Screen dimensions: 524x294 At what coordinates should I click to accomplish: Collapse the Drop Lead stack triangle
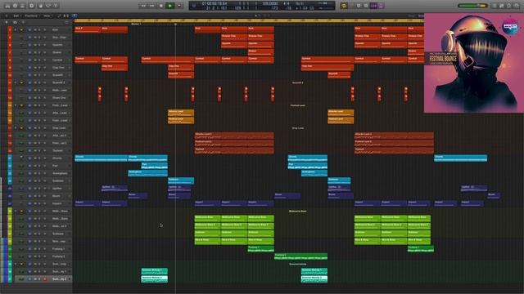click(x=16, y=128)
